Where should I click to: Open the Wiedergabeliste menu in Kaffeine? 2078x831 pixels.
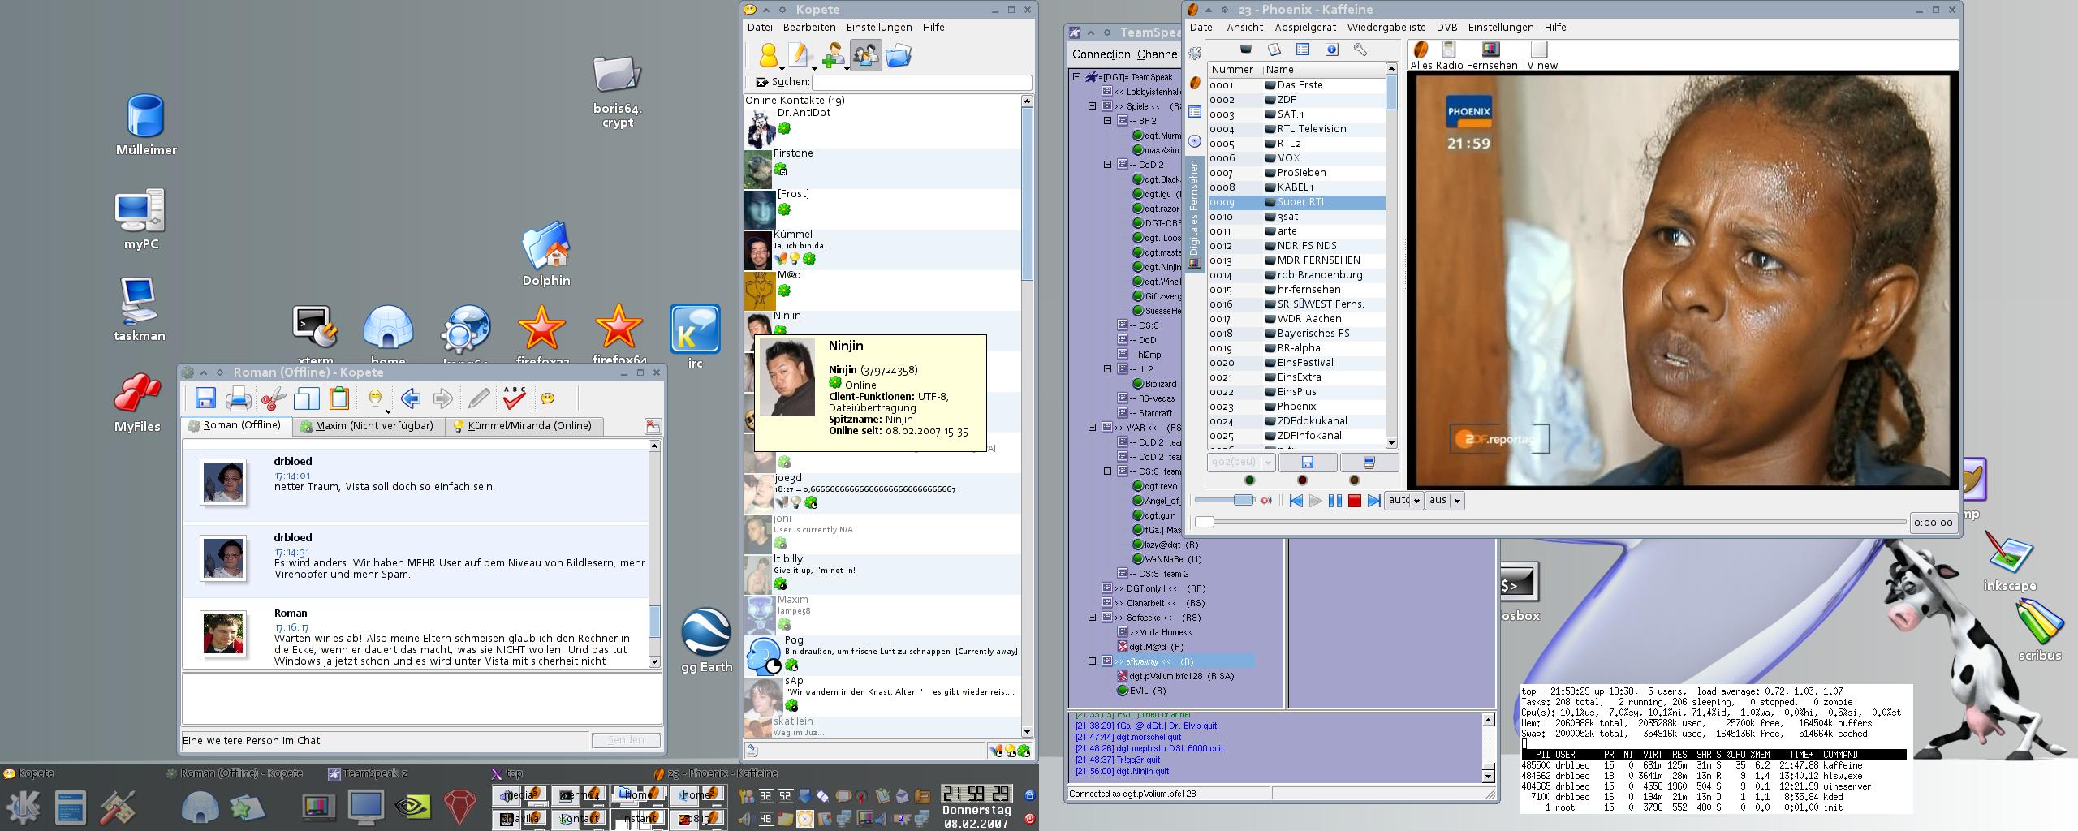click(x=1386, y=28)
